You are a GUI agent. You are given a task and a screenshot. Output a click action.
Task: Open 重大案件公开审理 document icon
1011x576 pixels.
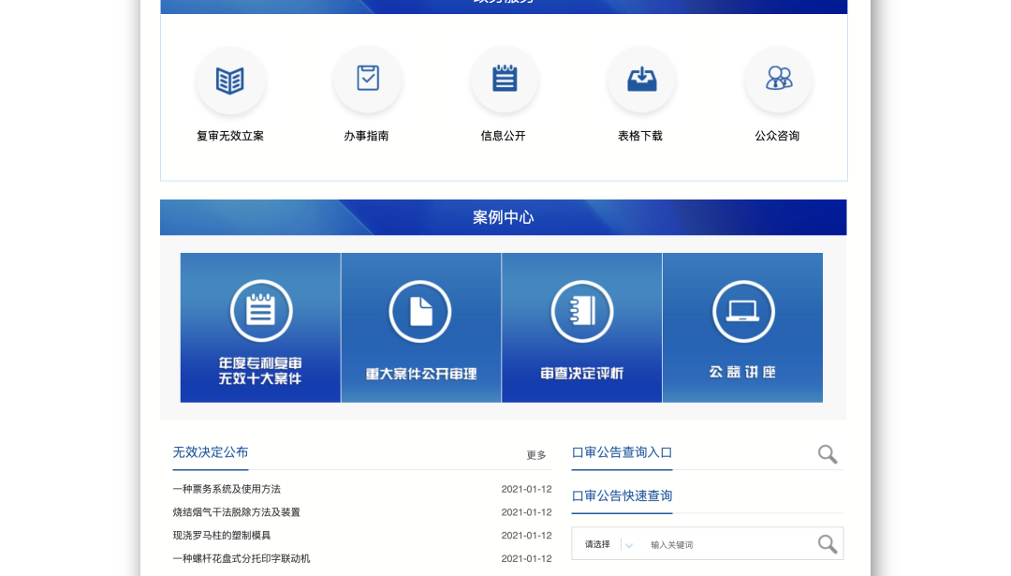point(420,309)
